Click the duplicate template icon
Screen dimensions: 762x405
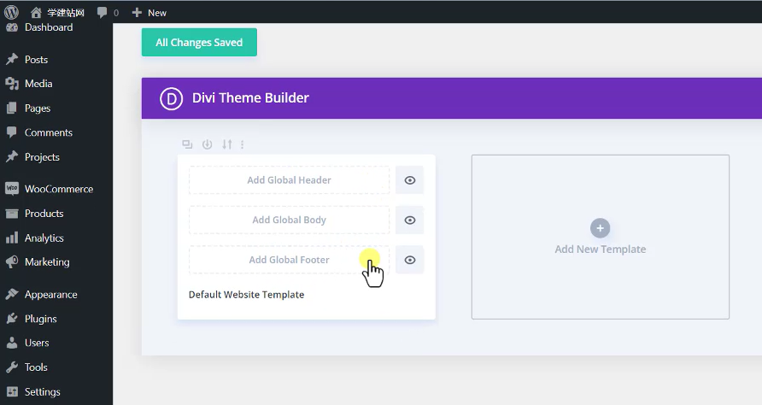[188, 144]
